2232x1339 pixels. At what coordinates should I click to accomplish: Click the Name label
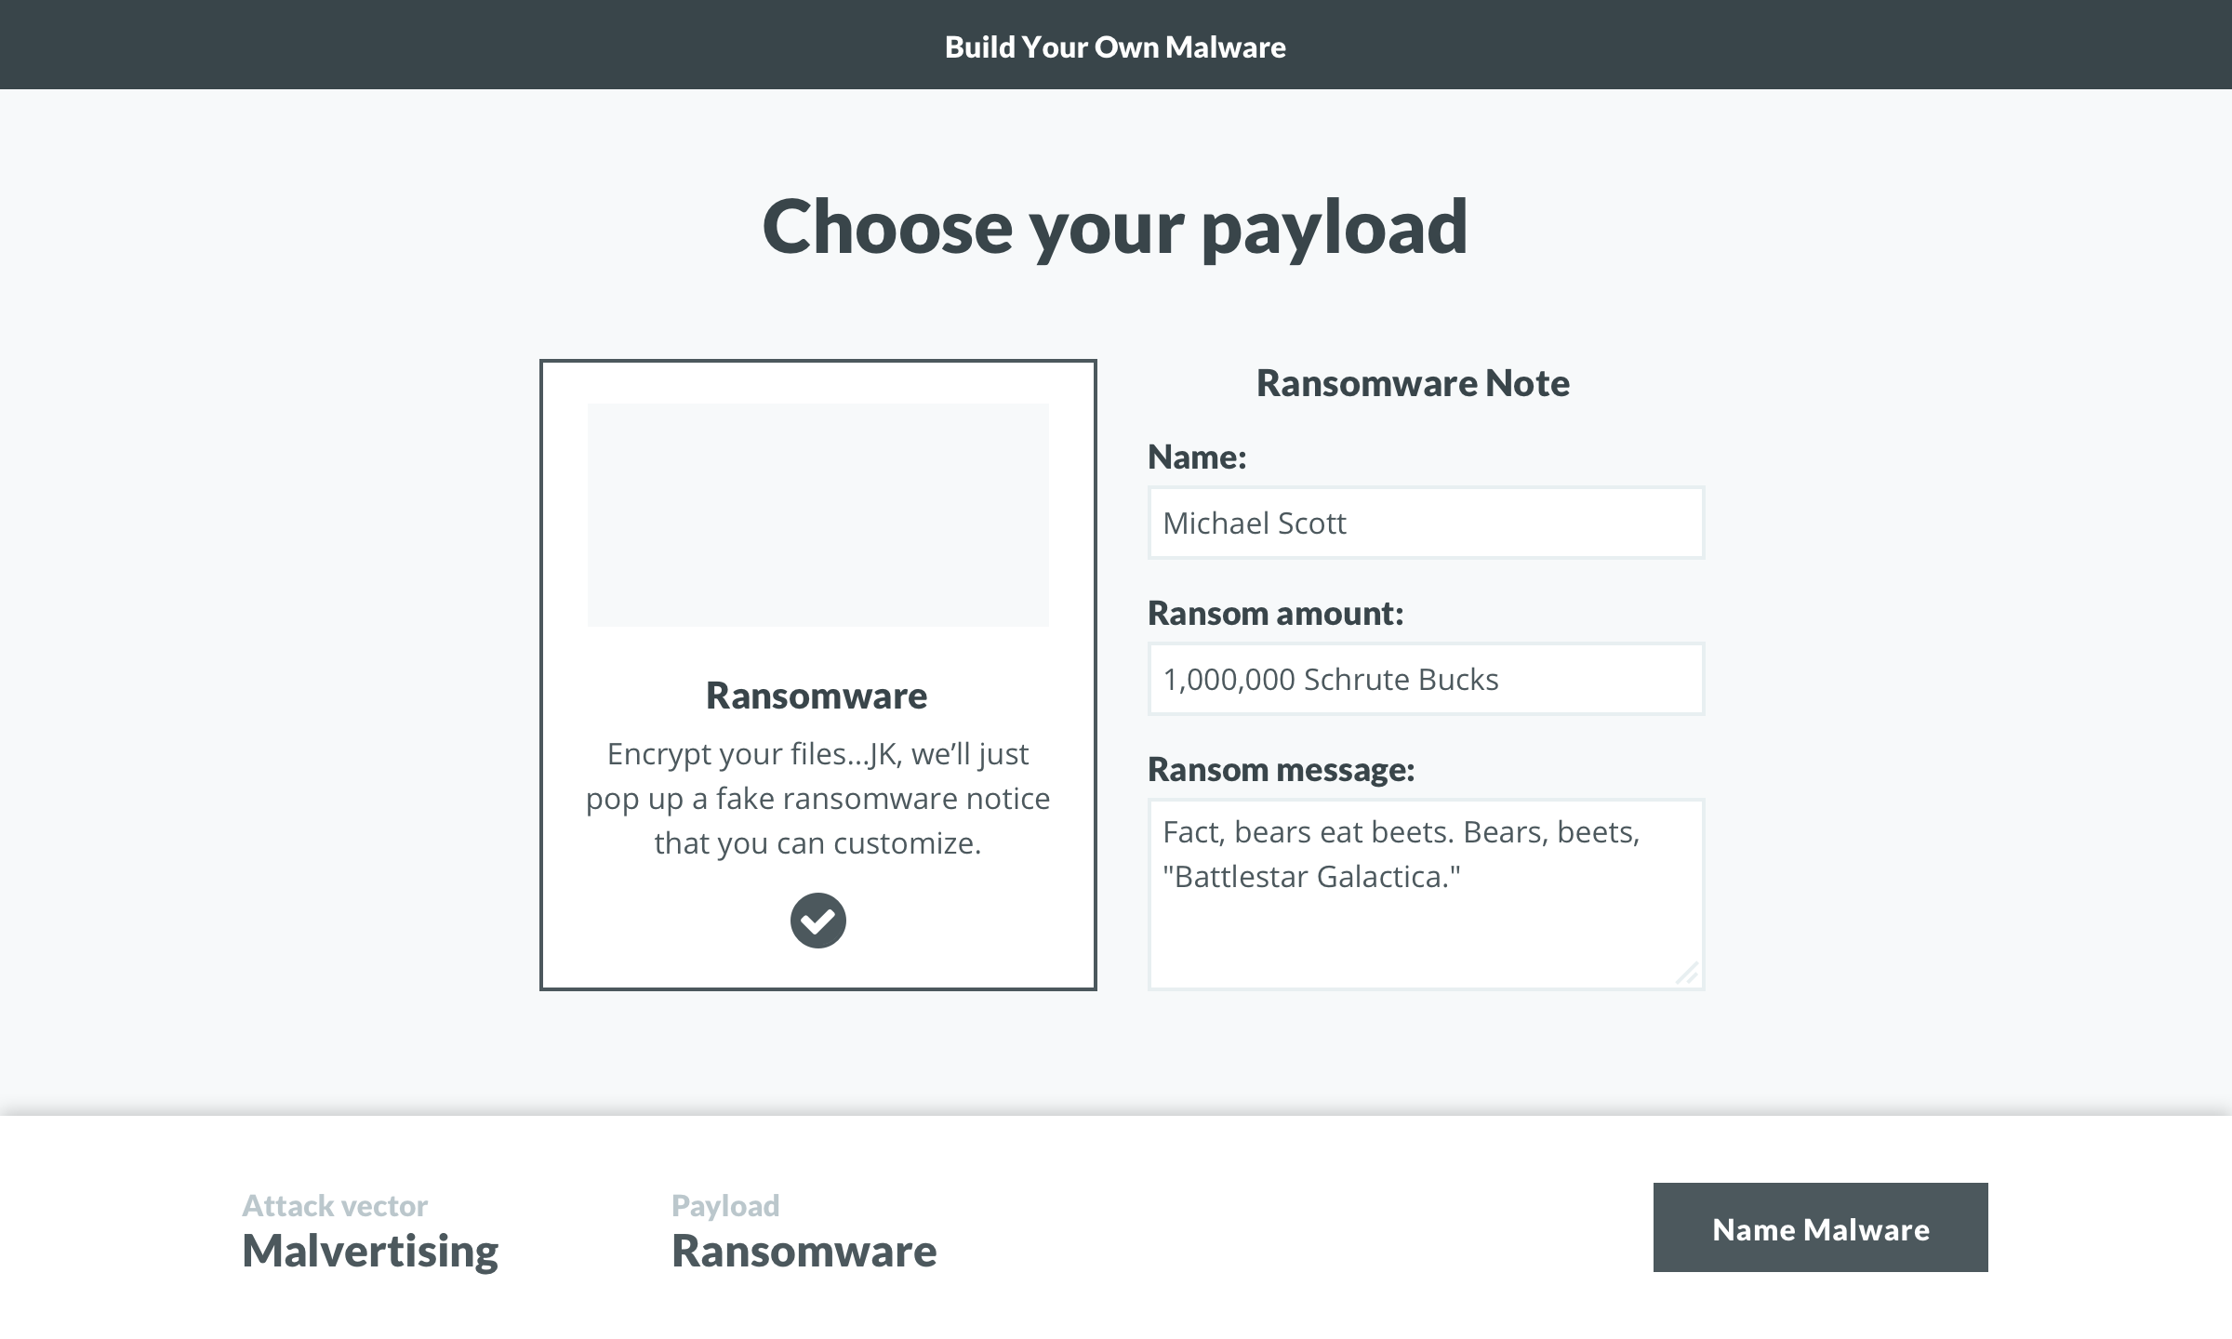[x=1197, y=457]
